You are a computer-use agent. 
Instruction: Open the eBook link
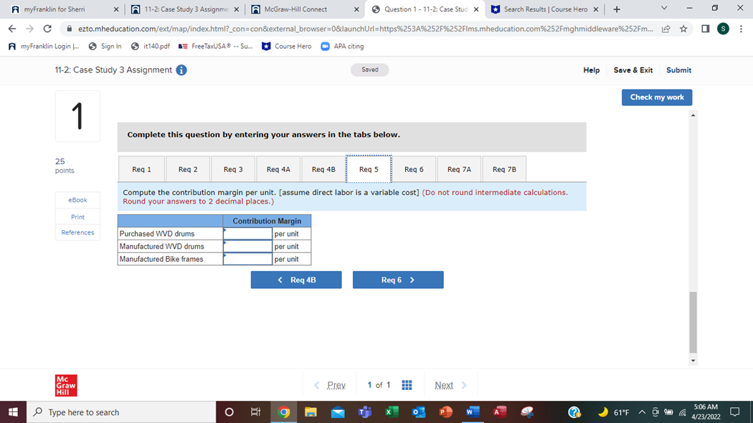pyautogui.click(x=77, y=199)
